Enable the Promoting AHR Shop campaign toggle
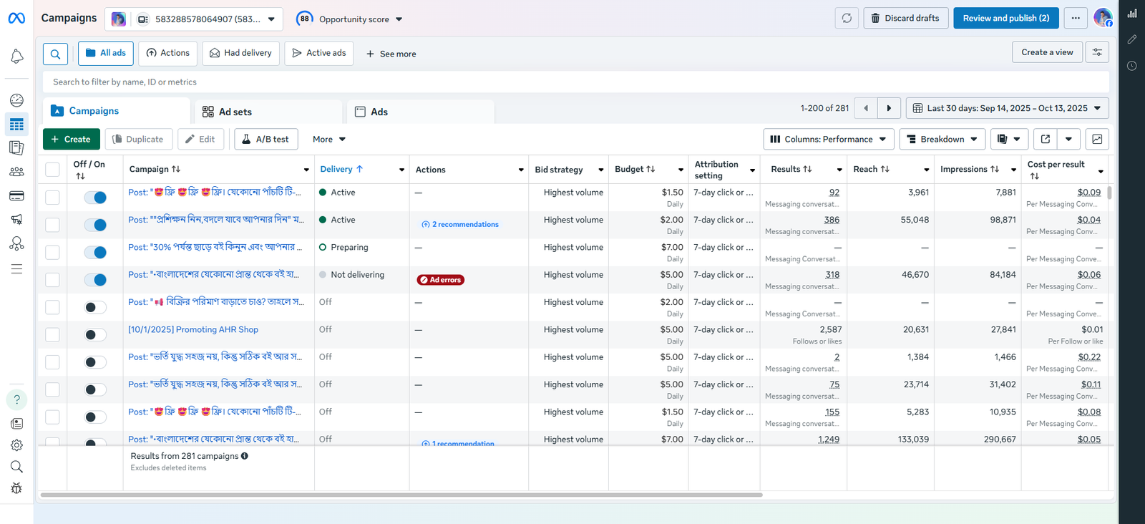1145x524 pixels. [x=95, y=335]
